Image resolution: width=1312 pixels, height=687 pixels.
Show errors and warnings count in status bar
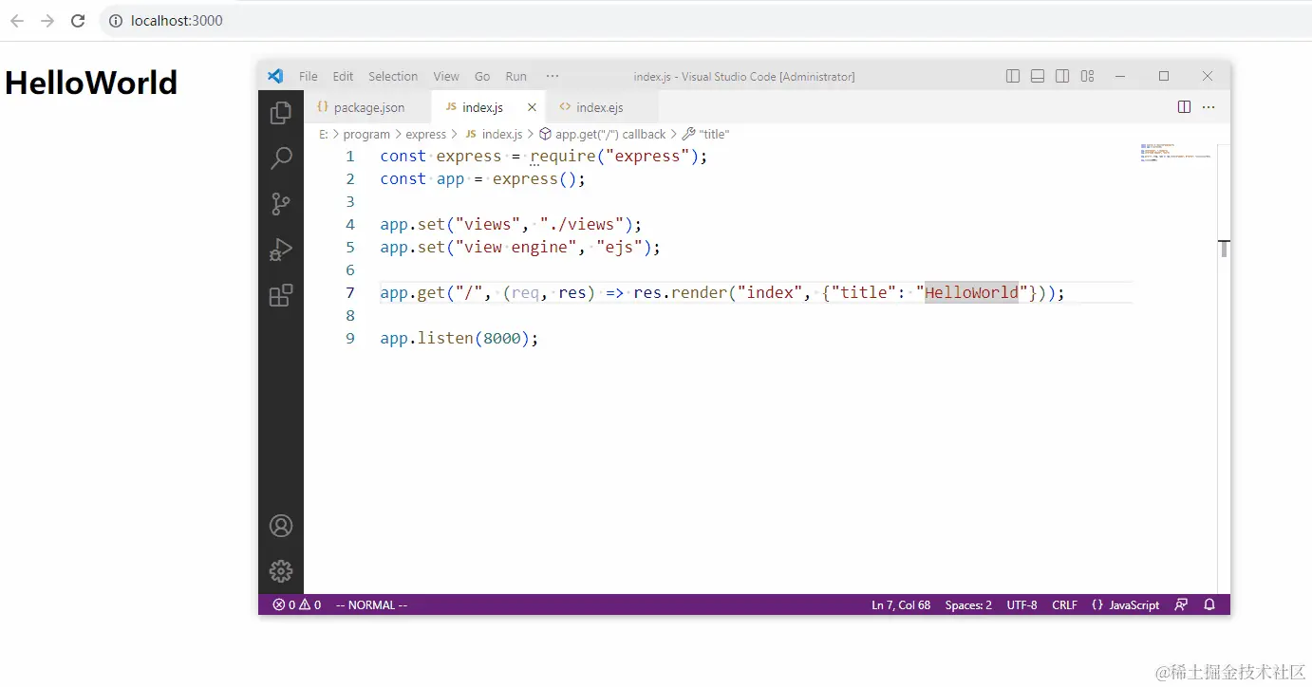pos(296,604)
